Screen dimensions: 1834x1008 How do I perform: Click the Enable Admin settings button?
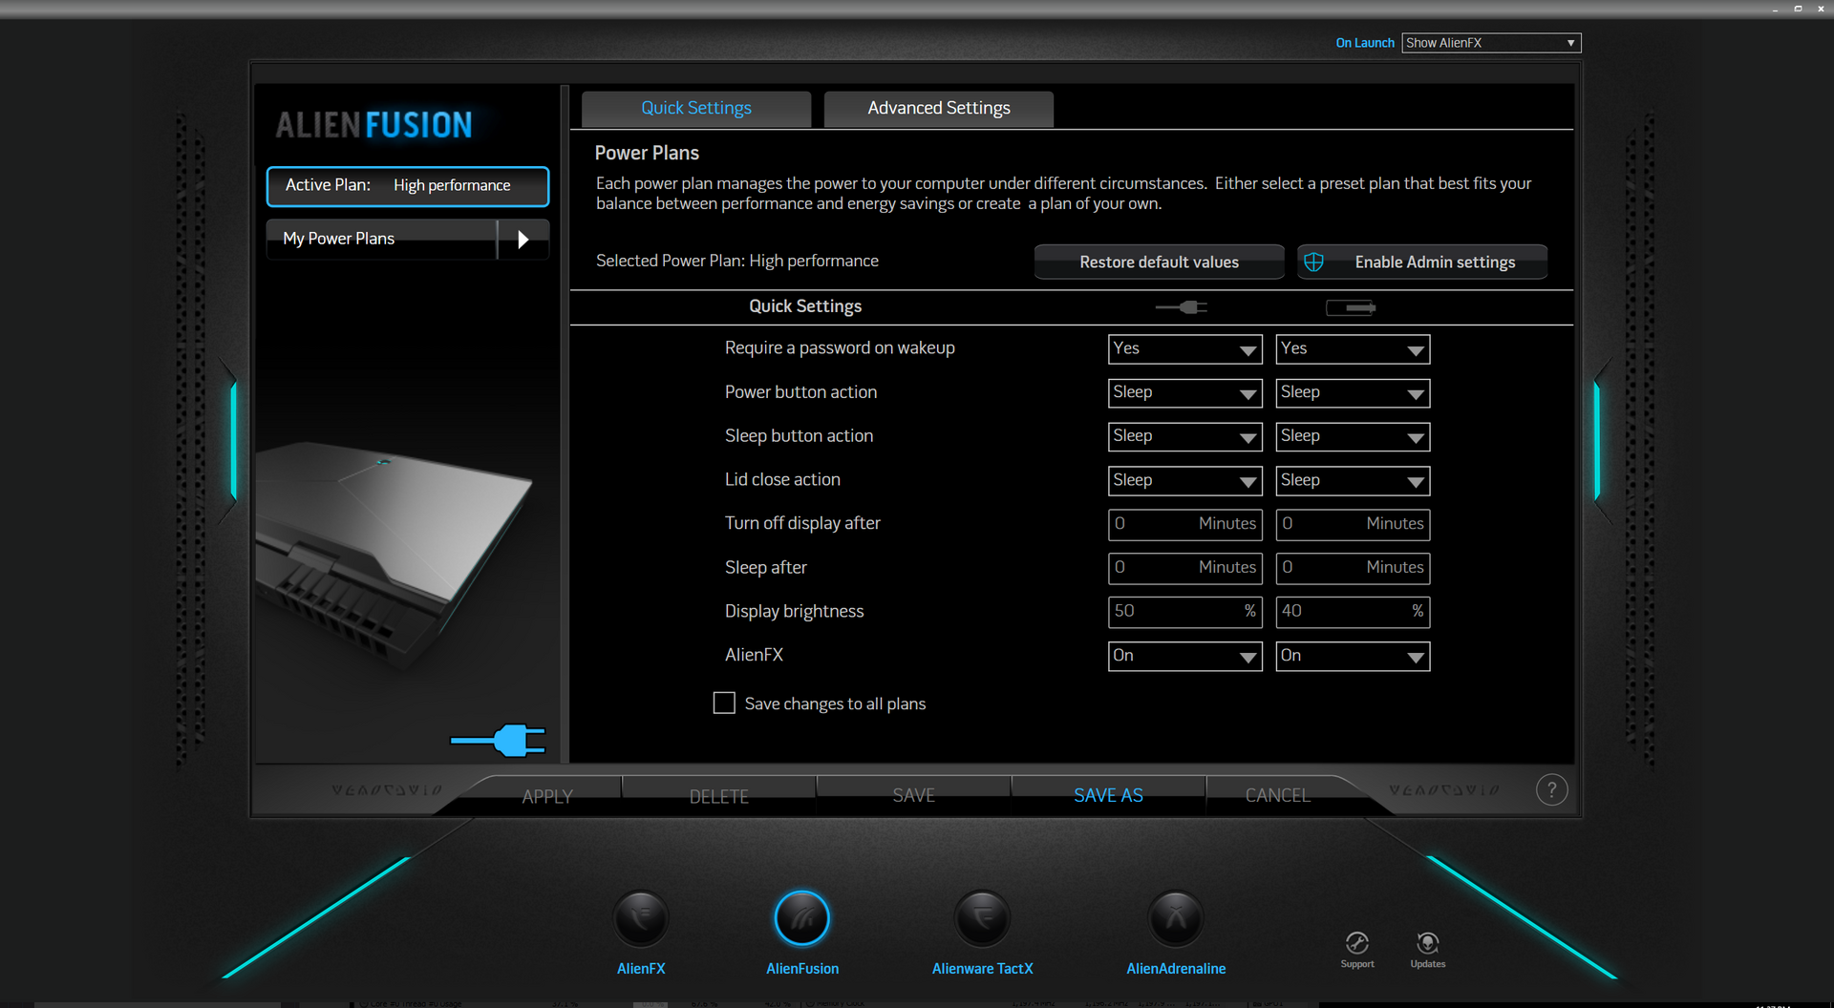point(1421,262)
